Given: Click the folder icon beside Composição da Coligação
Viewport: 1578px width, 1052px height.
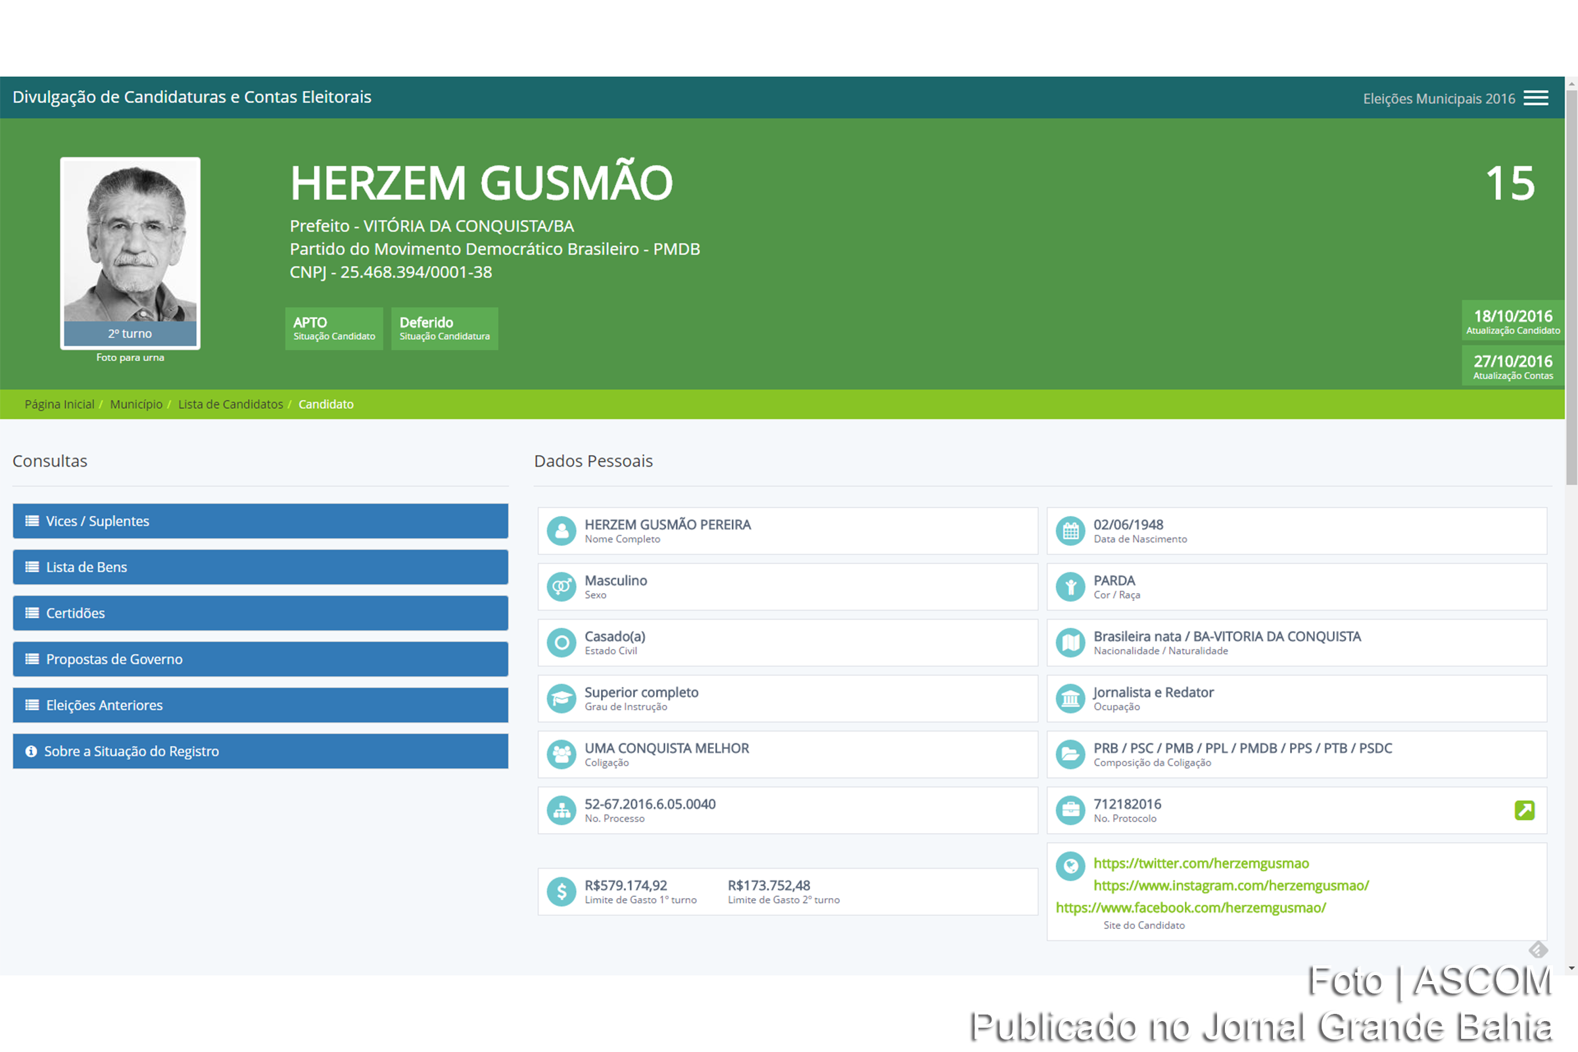Looking at the screenshot, I should 1070,754.
